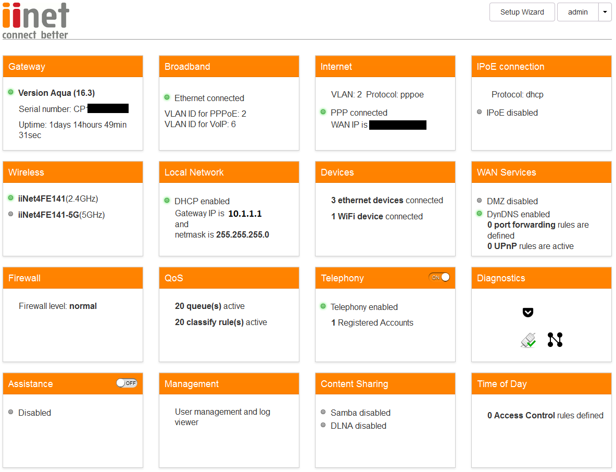Screen dimensions: 616x472
Task: Click 'VLAN ID for PPPoE: 2' text
Action: [206, 114]
